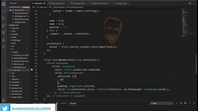The width and height of the screenshot is (198, 111).
Task: Expand the test folder
Action: click(x=13, y=73)
